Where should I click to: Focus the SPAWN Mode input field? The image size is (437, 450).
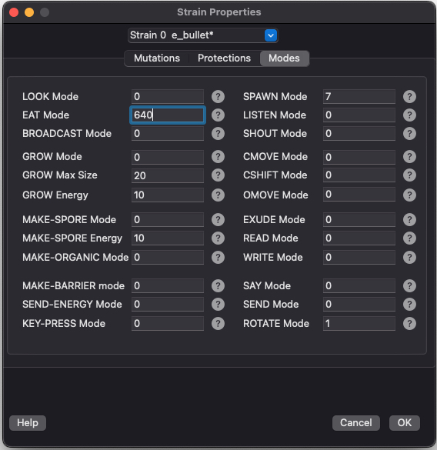tap(359, 97)
